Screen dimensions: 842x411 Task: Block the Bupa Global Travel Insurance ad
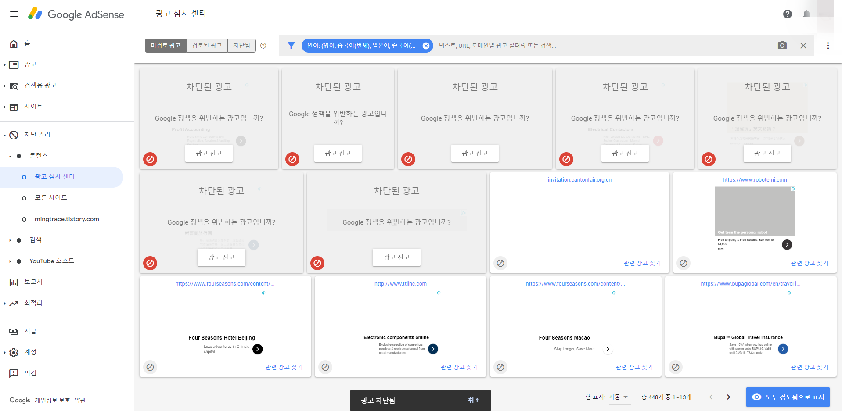coord(676,367)
